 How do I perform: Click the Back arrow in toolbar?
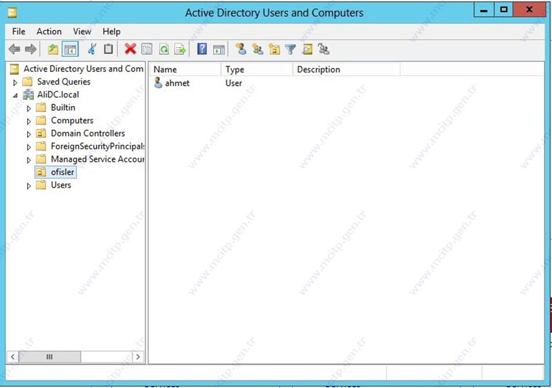point(14,49)
